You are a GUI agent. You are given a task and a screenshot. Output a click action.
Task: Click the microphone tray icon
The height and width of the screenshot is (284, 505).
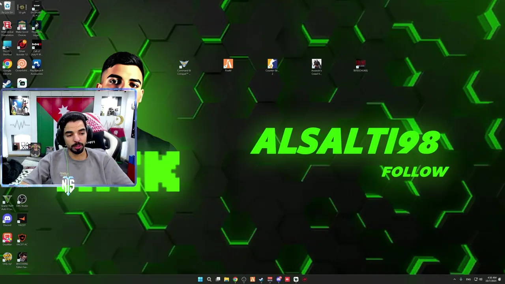point(461,279)
